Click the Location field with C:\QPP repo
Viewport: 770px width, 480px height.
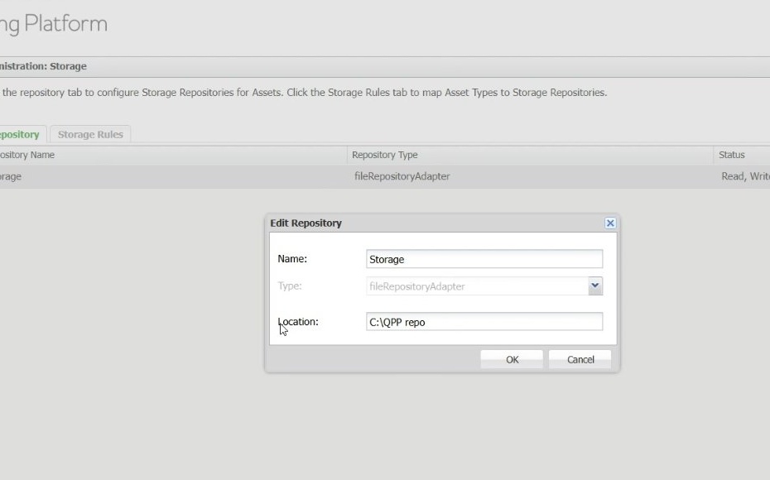[484, 322]
